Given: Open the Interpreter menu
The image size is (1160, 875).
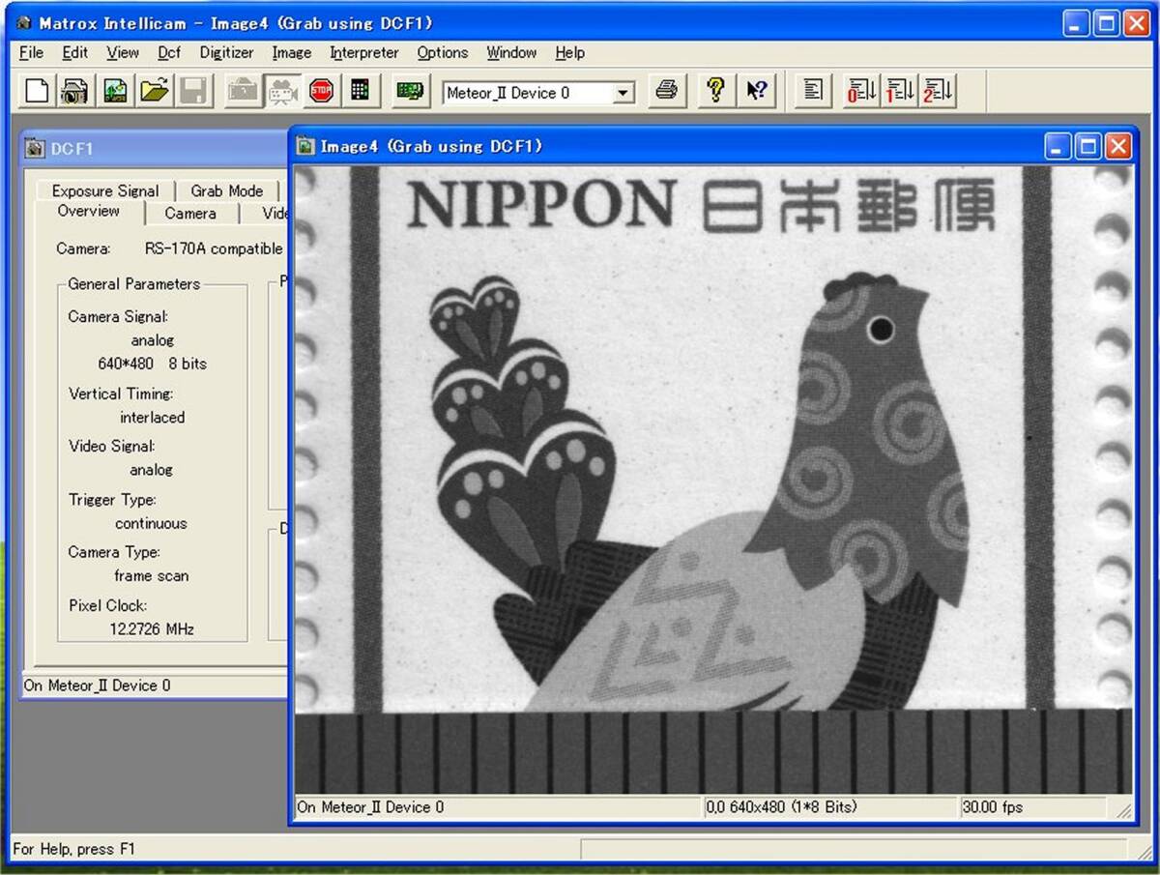Looking at the screenshot, I should pyautogui.click(x=363, y=52).
